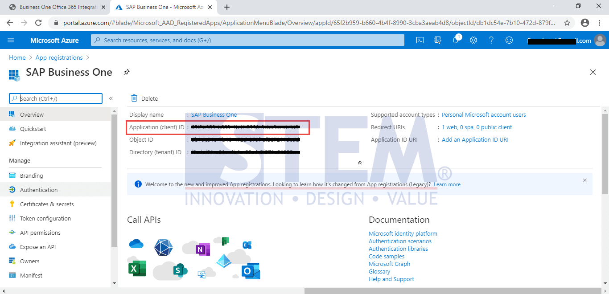Open a new browser tab

pyautogui.click(x=227, y=7)
